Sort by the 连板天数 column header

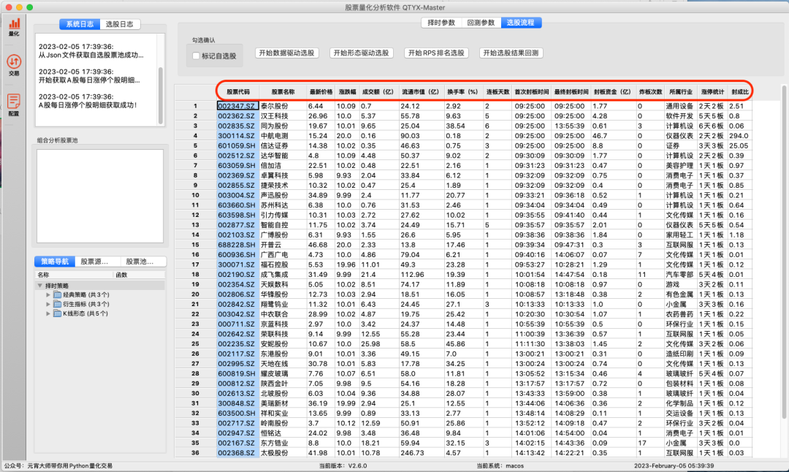(498, 92)
